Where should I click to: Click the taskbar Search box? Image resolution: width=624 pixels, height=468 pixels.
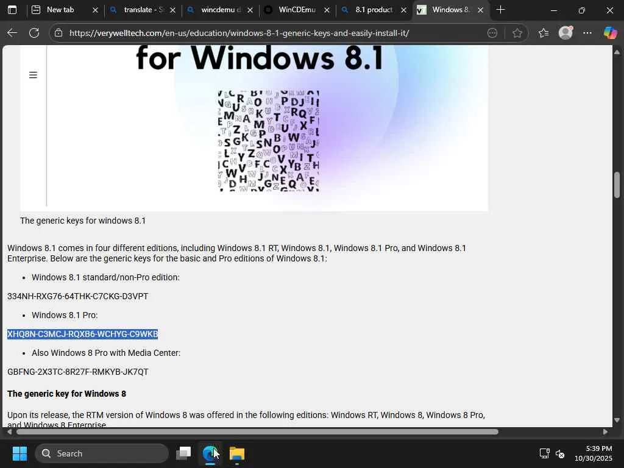102,453
